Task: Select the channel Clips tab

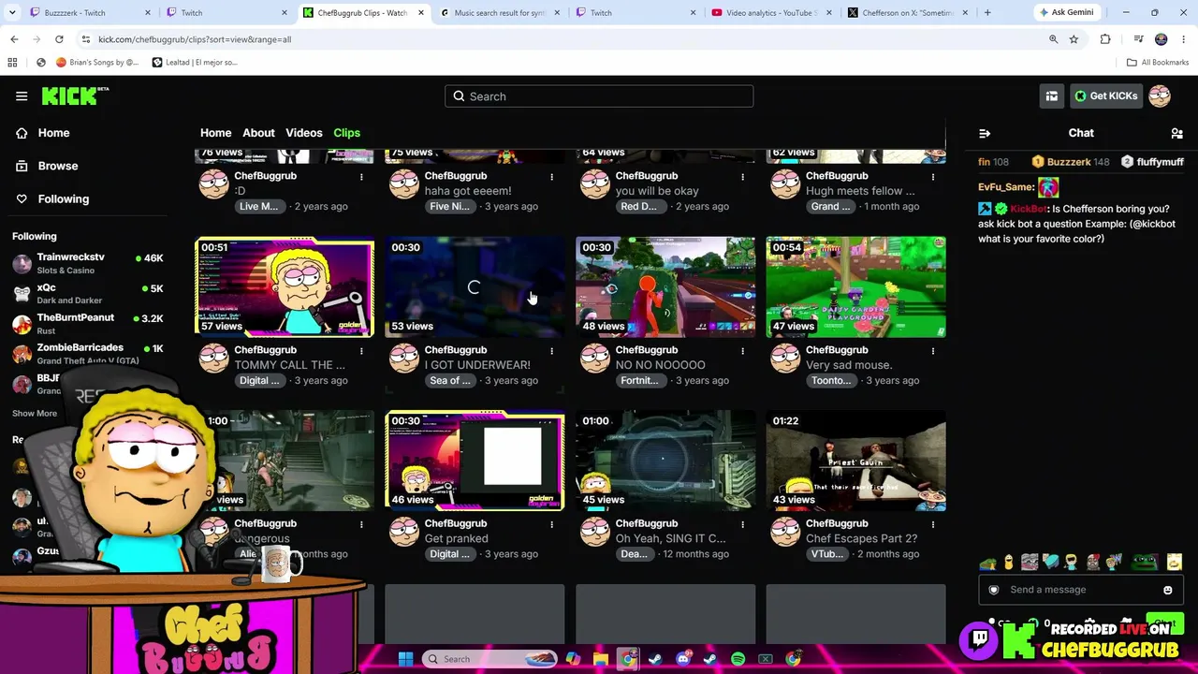Action: pyautogui.click(x=347, y=133)
